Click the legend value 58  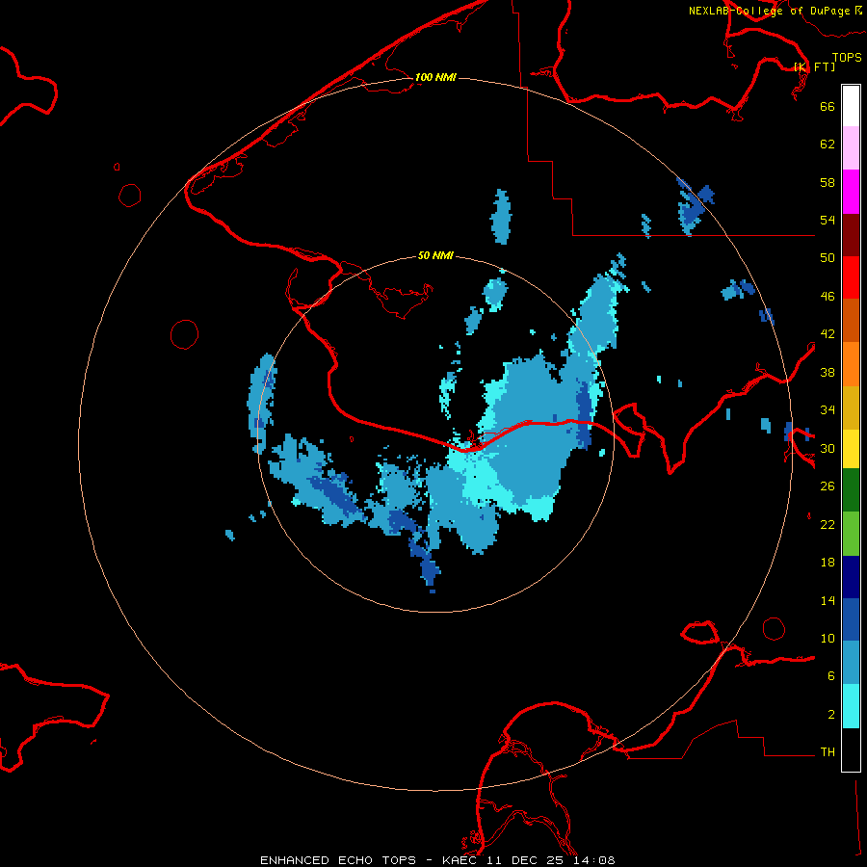click(x=828, y=182)
